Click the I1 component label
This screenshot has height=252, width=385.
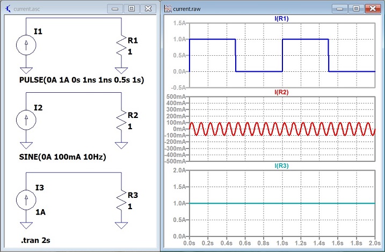click(x=38, y=32)
